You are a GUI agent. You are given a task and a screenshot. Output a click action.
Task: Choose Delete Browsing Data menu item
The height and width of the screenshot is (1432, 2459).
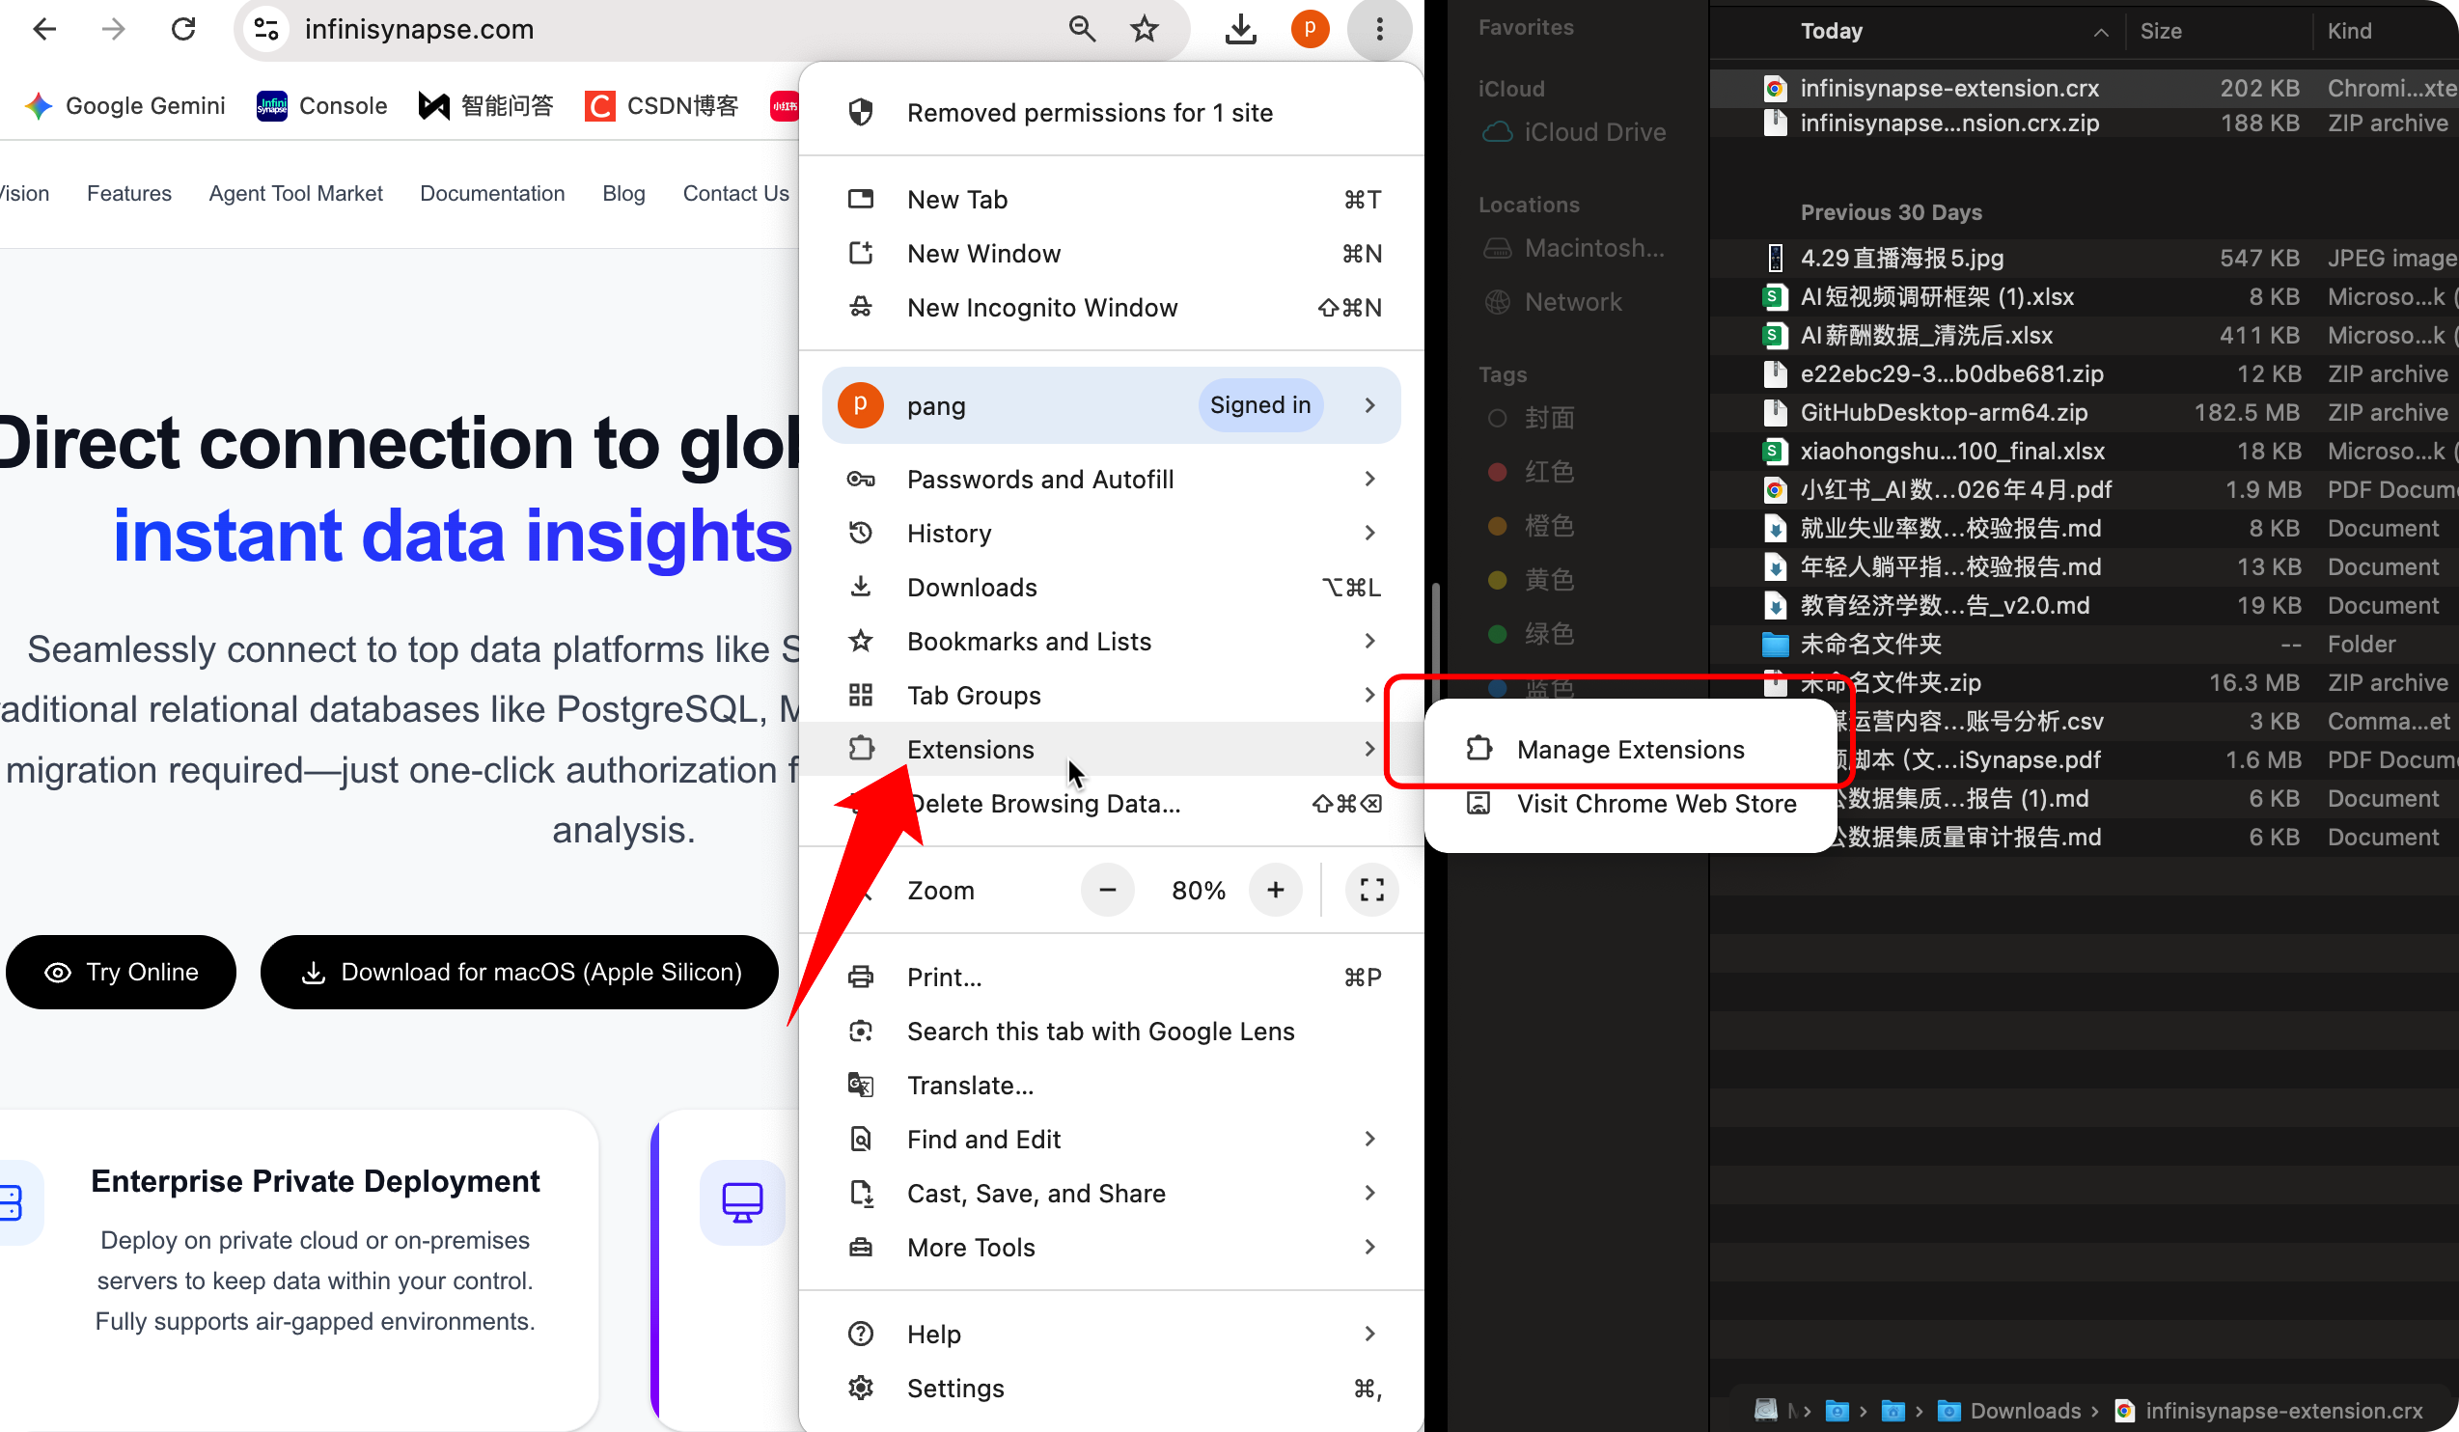[x=1111, y=804]
